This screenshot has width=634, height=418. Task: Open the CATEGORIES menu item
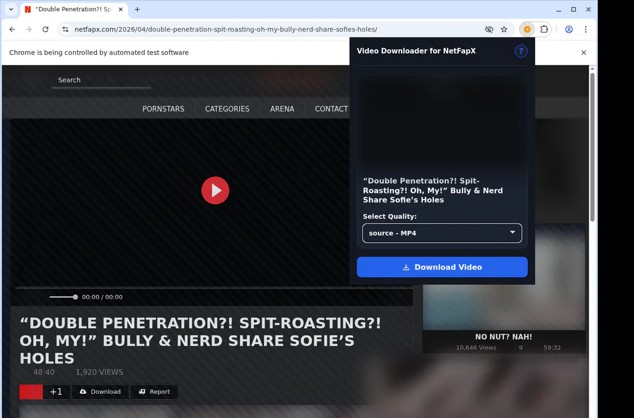point(227,109)
